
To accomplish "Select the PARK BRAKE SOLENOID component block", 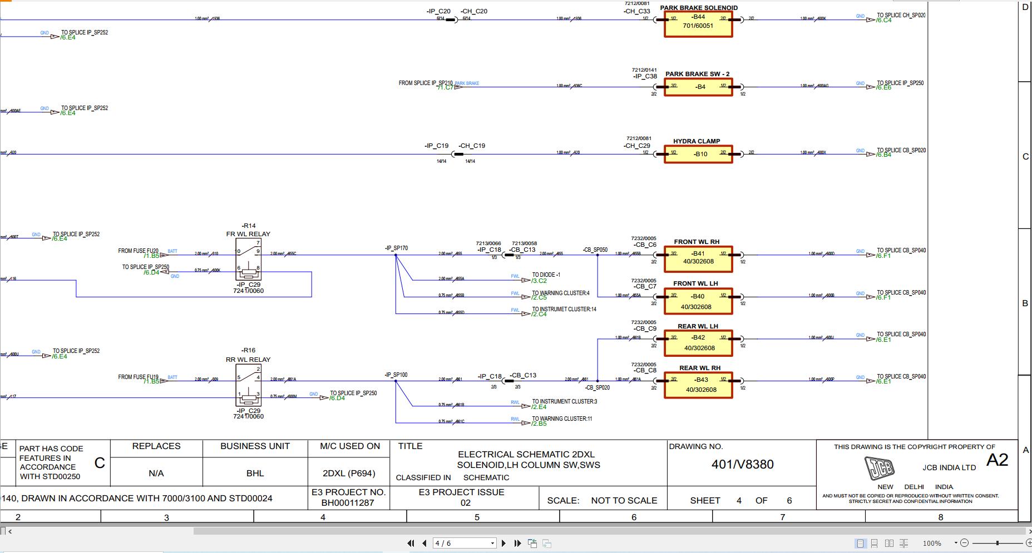I will pos(698,23).
